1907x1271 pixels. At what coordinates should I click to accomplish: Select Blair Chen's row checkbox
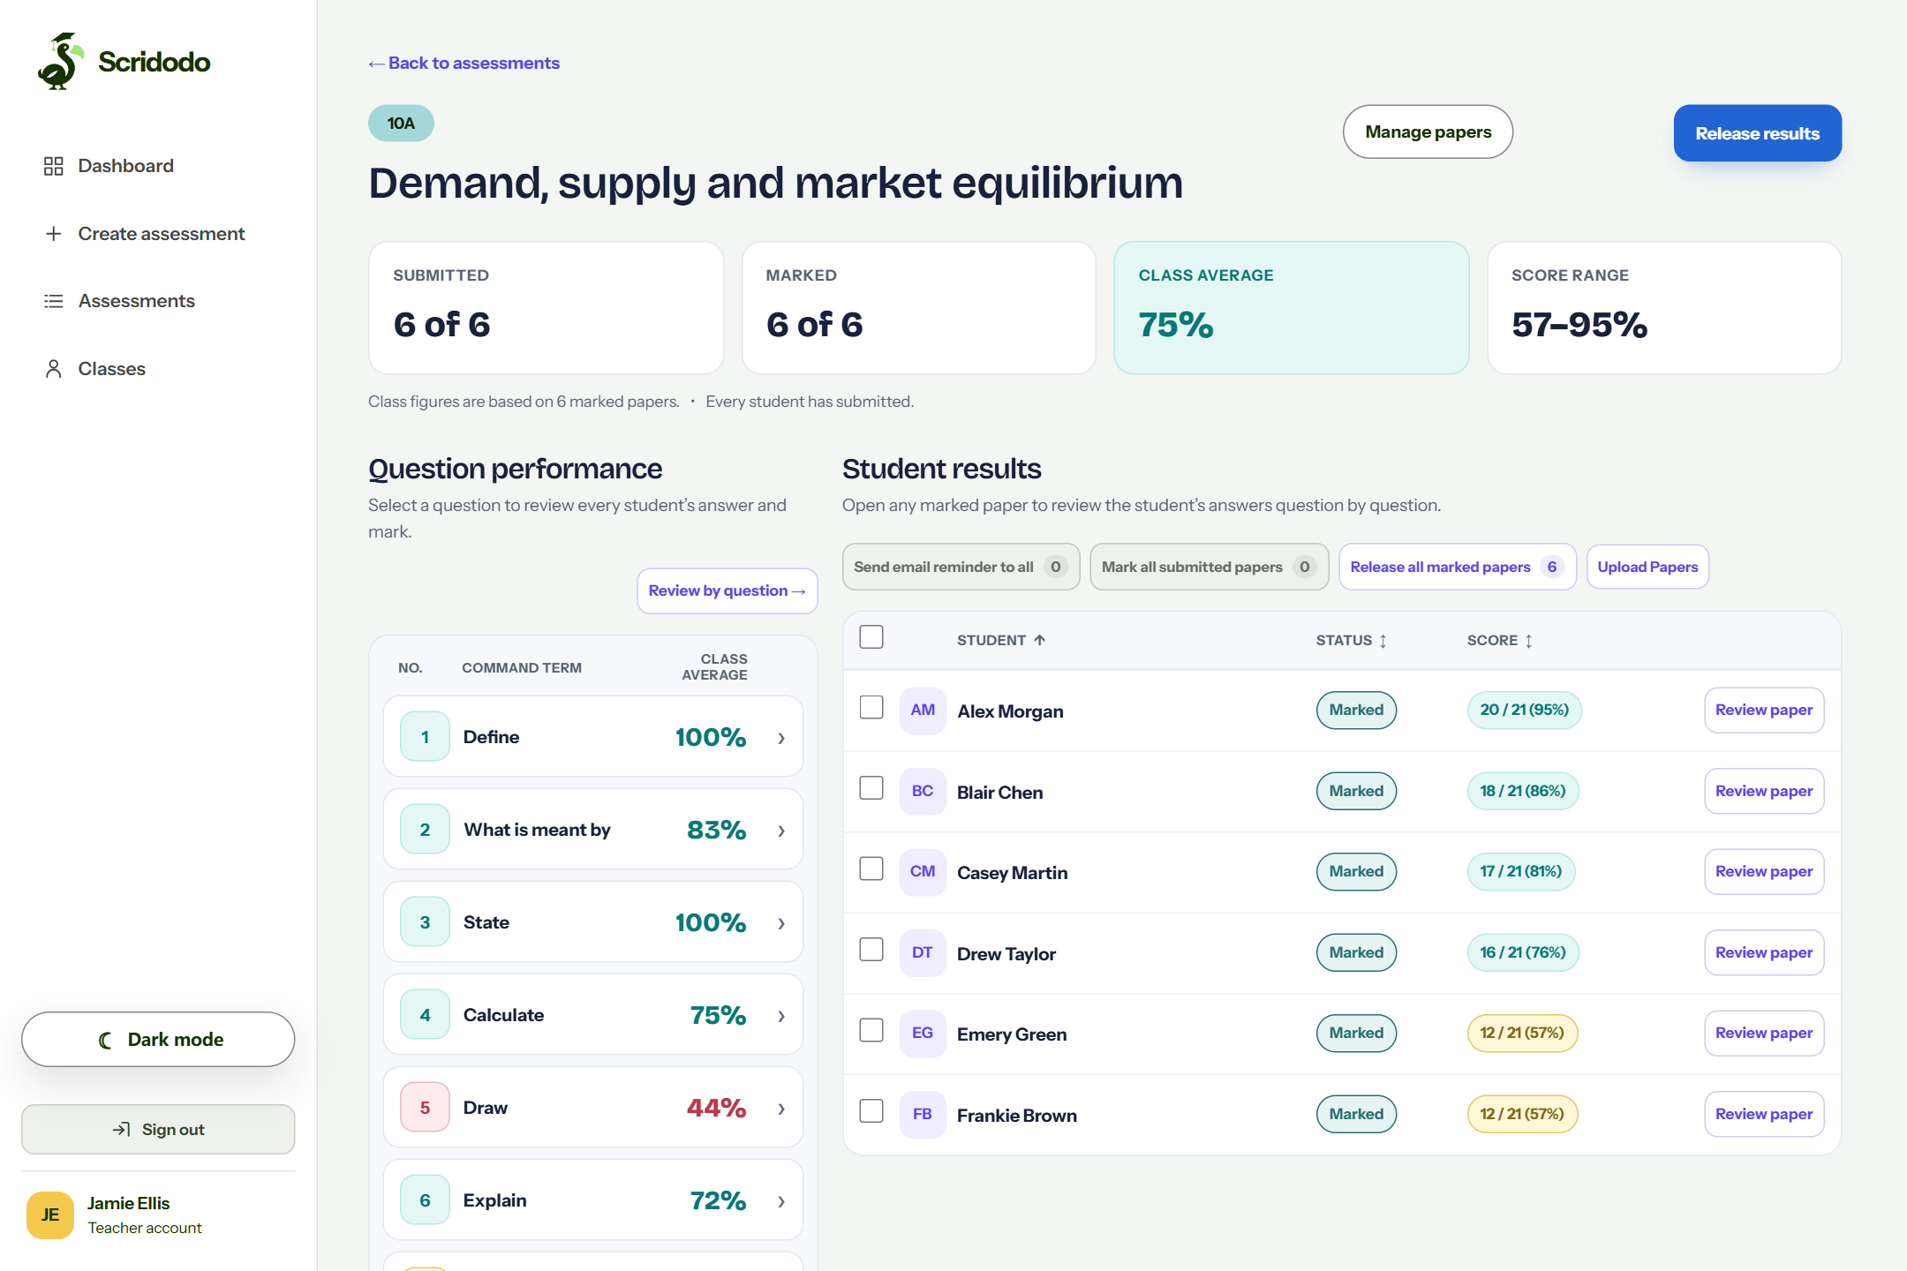871,788
